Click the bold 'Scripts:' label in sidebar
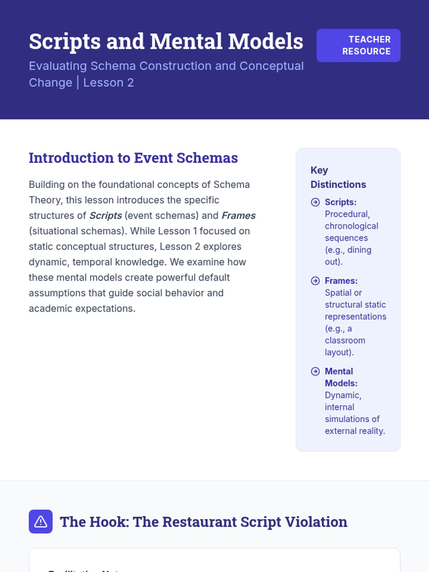This screenshot has width=429, height=572. pyautogui.click(x=340, y=202)
